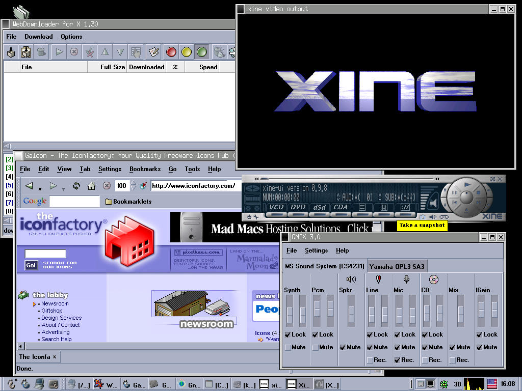Click the move up triangle in WebDownloader
The height and width of the screenshot is (391, 522).
[x=105, y=52]
